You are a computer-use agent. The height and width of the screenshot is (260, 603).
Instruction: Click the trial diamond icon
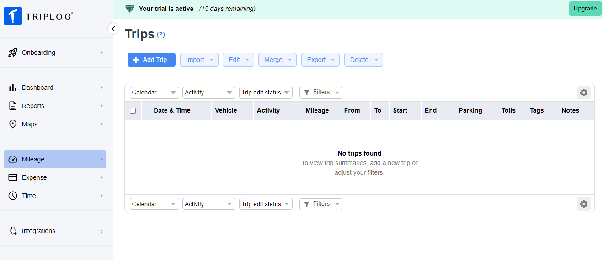[x=130, y=9]
